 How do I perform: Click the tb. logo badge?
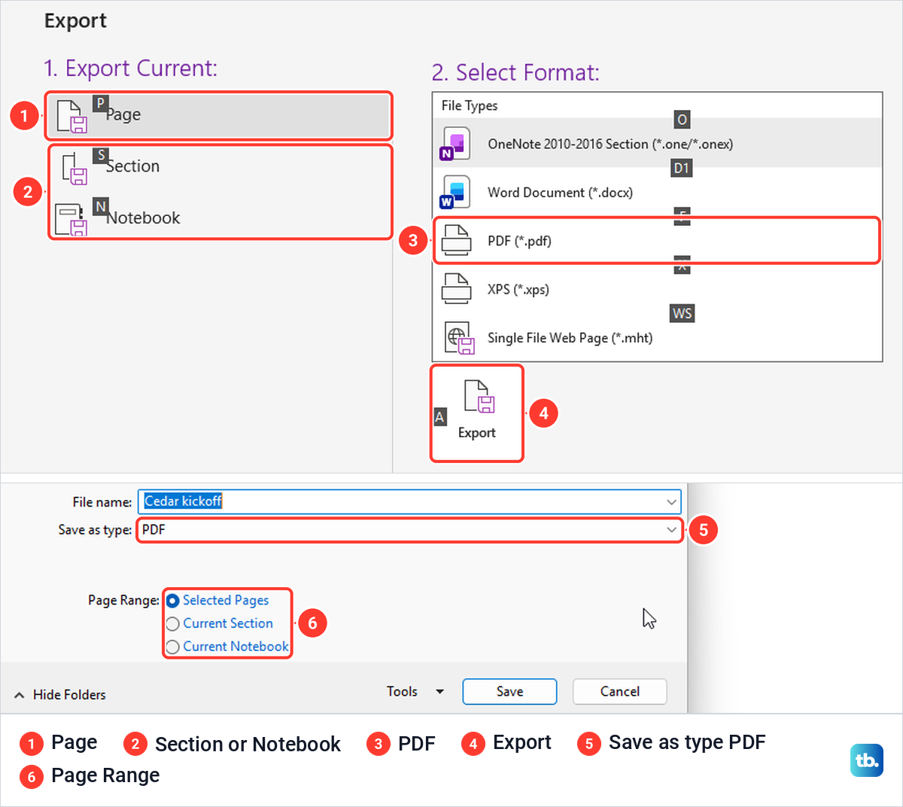pos(867,760)
